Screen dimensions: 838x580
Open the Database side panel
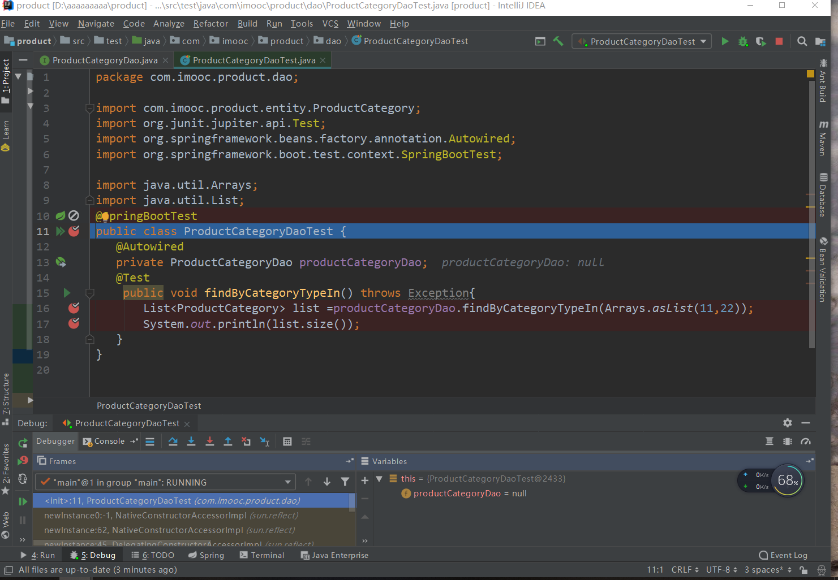(x=823, y=195)
